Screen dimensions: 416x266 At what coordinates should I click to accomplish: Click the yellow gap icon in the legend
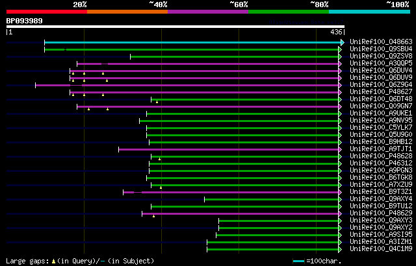click(x=54, y=261)
